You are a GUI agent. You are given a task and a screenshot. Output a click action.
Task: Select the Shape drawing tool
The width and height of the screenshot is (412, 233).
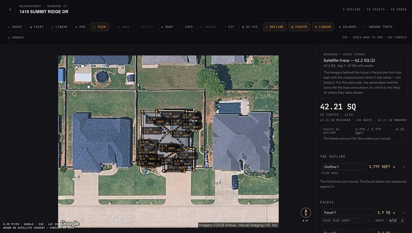[15, 27]
